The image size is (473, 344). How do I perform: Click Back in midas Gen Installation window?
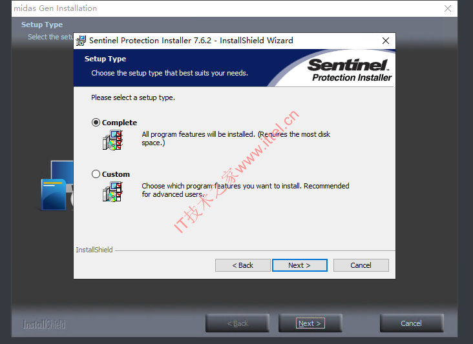(237, 323)
